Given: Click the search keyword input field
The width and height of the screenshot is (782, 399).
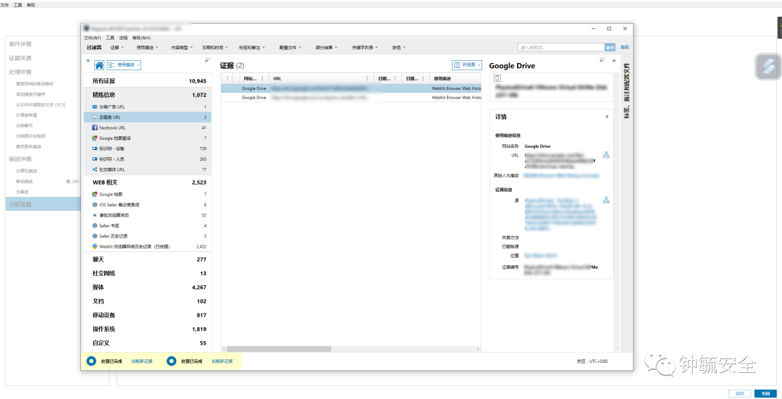Looking at the screenshot, I should (561, 47).
